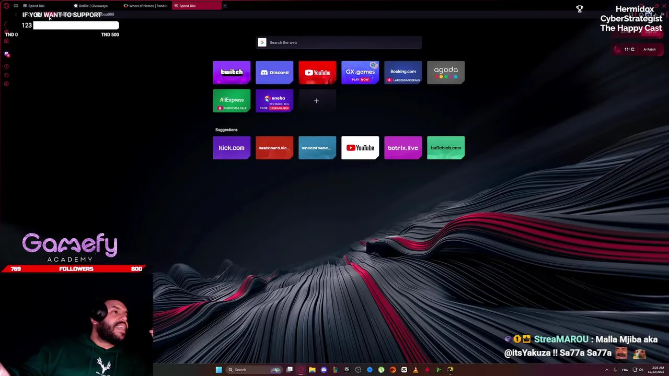Click the FRA language indicator
Viewport: 669px width, 376px height.
click(625, 370)
